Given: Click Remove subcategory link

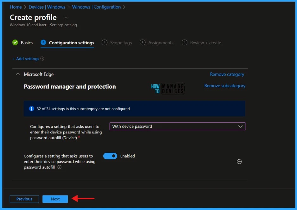Looking at the screenshot, I should coord(225,86).
